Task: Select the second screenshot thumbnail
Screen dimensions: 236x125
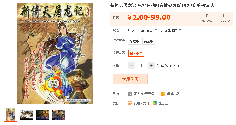Action: click(x=27, y=115)
